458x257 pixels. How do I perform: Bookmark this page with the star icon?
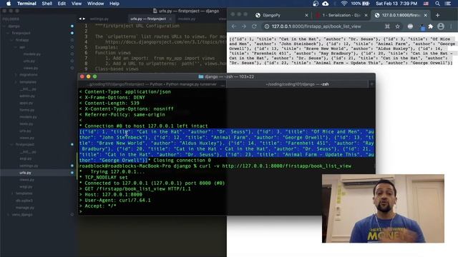click(398, 26)
